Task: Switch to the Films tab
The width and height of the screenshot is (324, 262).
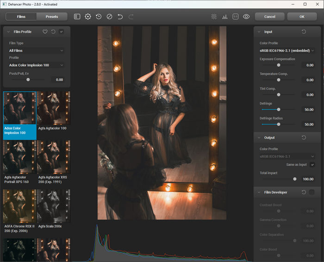Action: (x=21, y=17)
